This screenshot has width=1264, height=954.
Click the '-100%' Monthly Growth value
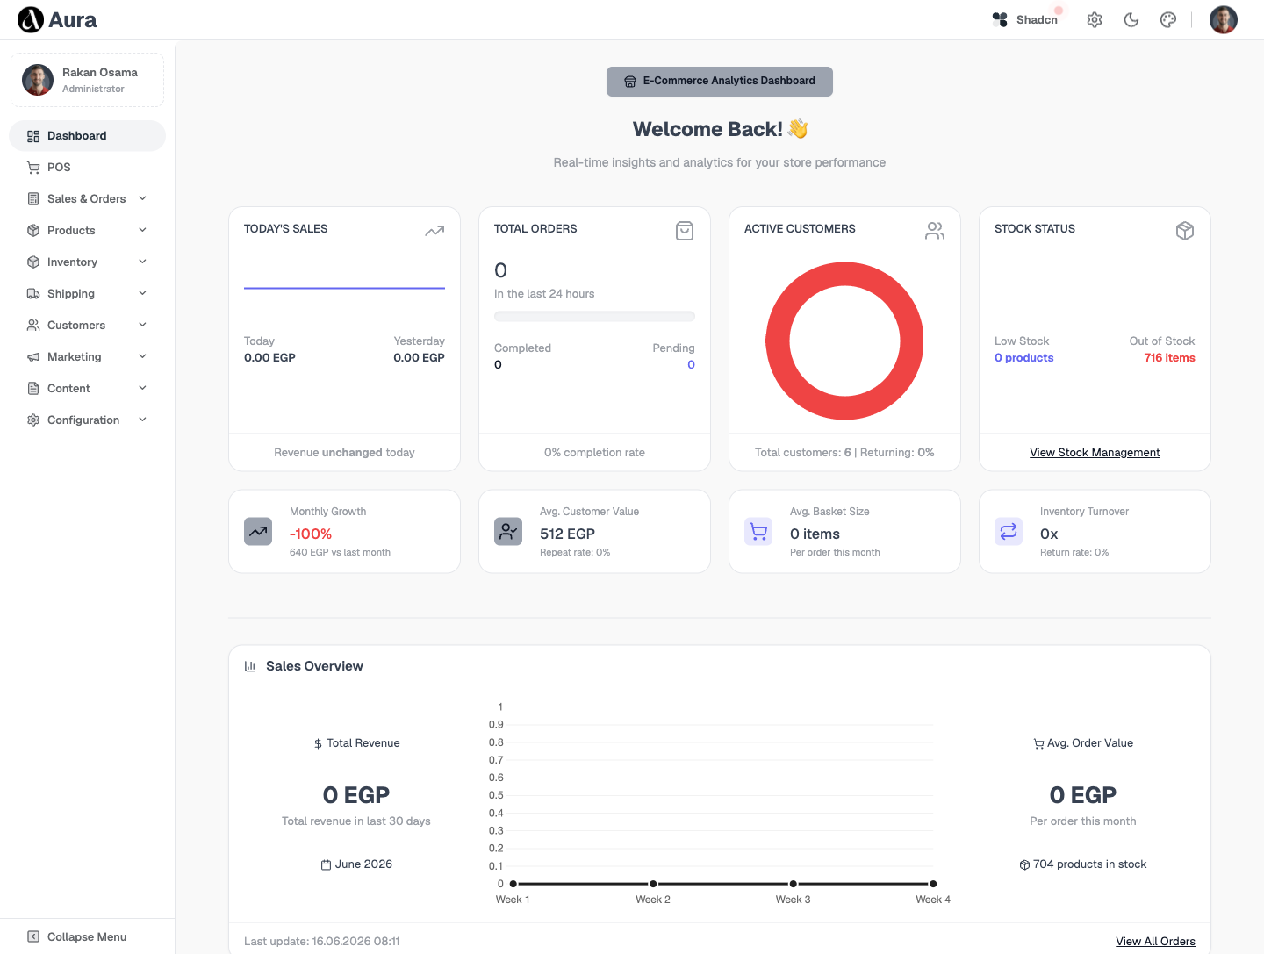pyautogui.click(x=311, y=534)
